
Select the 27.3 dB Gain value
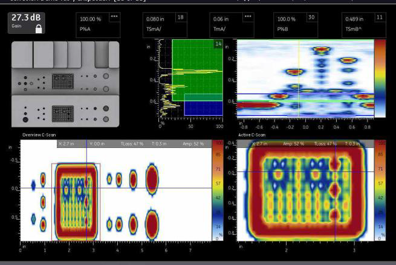(x=26, y=18)
